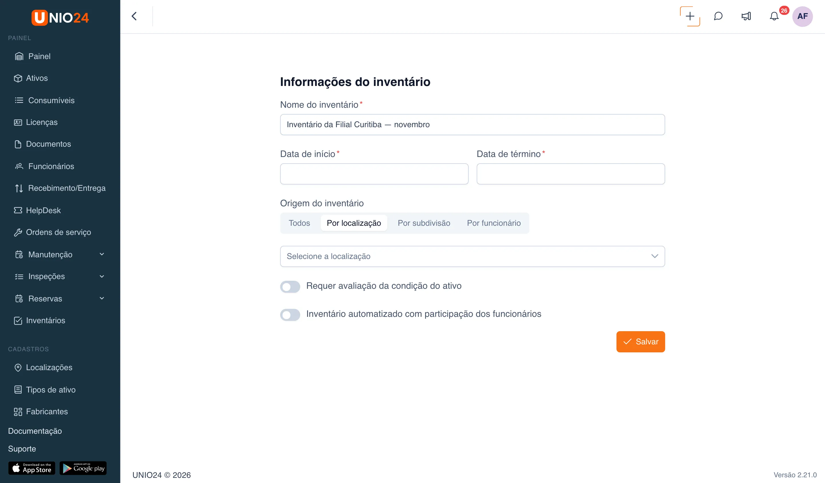Open the chat messages icon
Image resolution: width=825 pixels, height=483 pixels.
coord(718,16)
